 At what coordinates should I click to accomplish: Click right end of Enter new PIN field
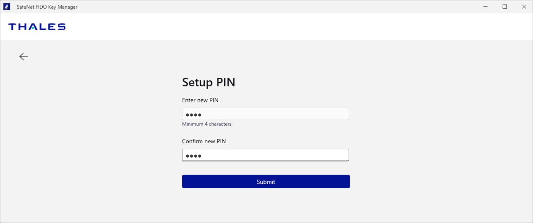342,114
